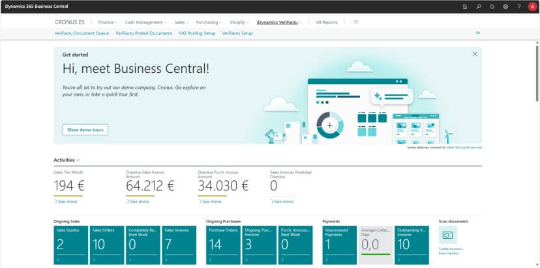Collapse the Activities section chevron
The image size is (540, 268).
(x=78, y=160)
